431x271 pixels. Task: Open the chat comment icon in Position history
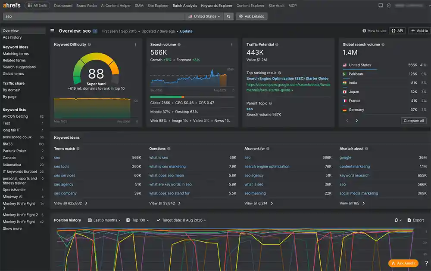(x=398, y=220)
